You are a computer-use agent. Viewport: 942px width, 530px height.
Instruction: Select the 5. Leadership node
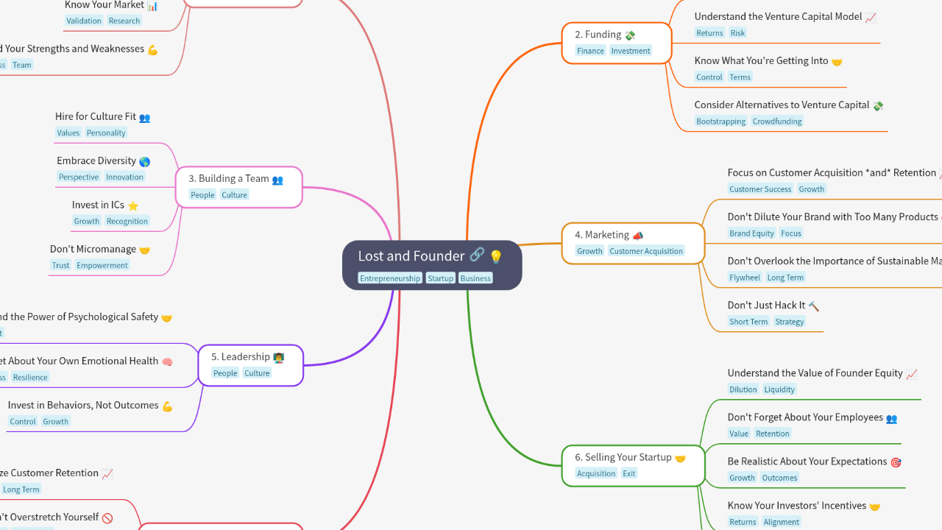click(x=251, y=365)
